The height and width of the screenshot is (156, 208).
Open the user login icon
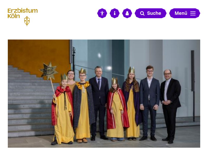[x=127, y=13]
